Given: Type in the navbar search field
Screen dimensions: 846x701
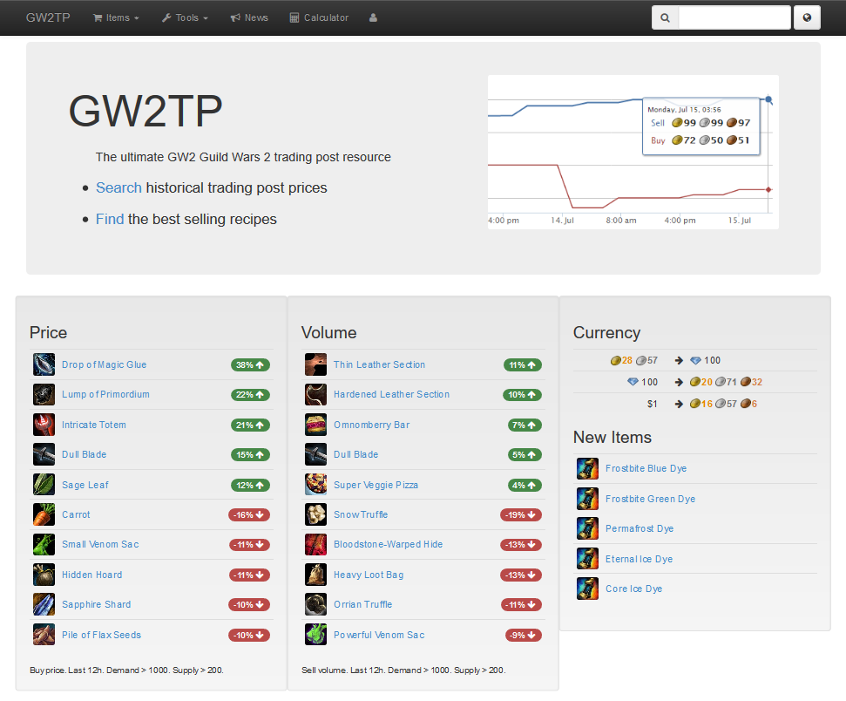Looking at the screenshot, I should point(734,17).
